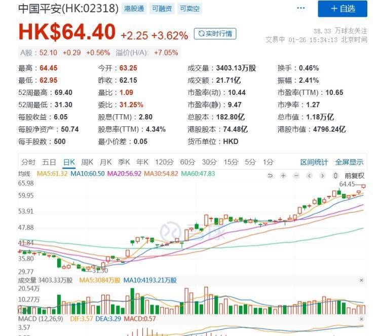Click 最高 value 64.45

click(x=49, y=68)
